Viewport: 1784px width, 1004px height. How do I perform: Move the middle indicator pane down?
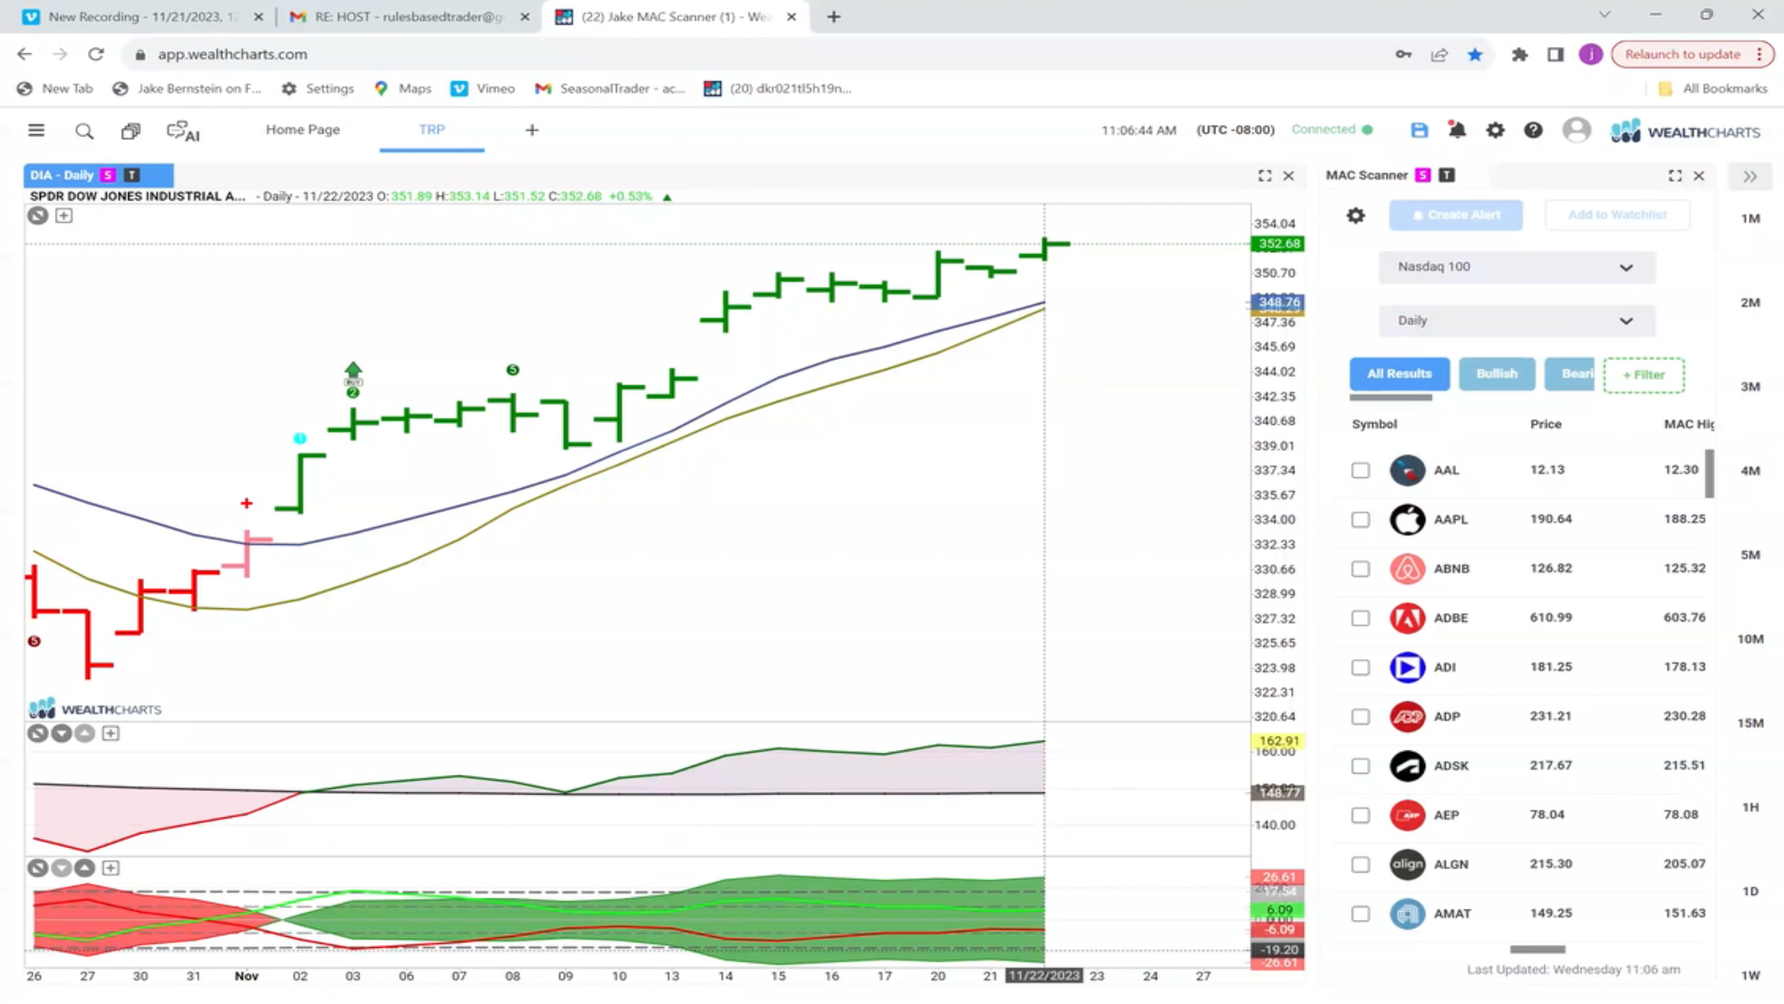click(61, 733)
